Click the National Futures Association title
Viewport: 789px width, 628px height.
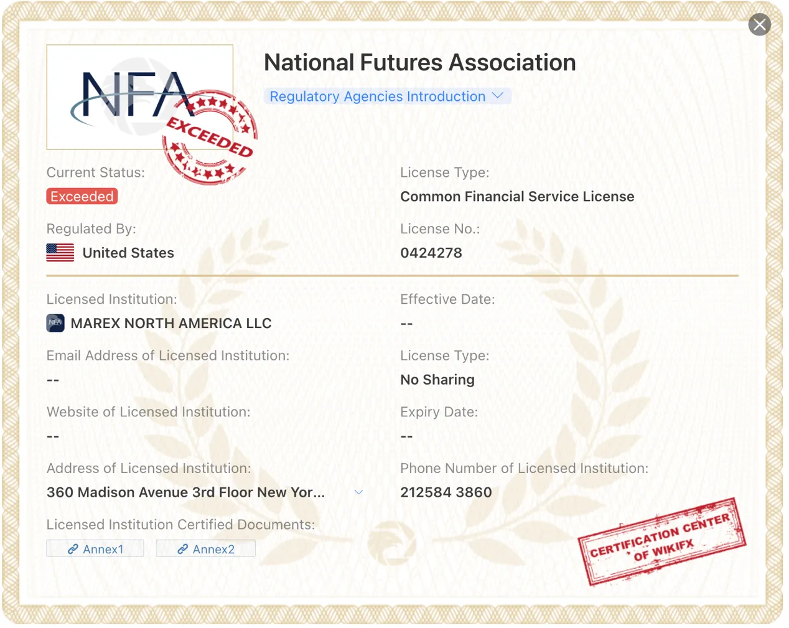(420, 62)
